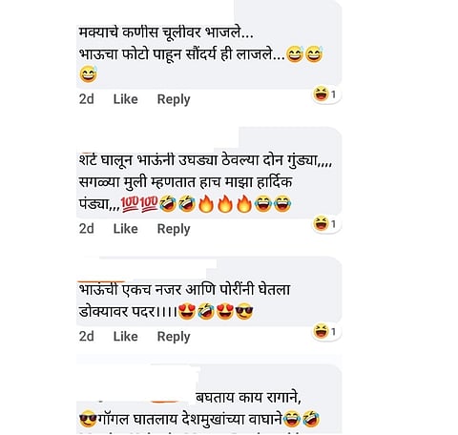View haha reaction on Hardik Pandya comment
The image size is (458, 435).
click(x=325, y=224)
